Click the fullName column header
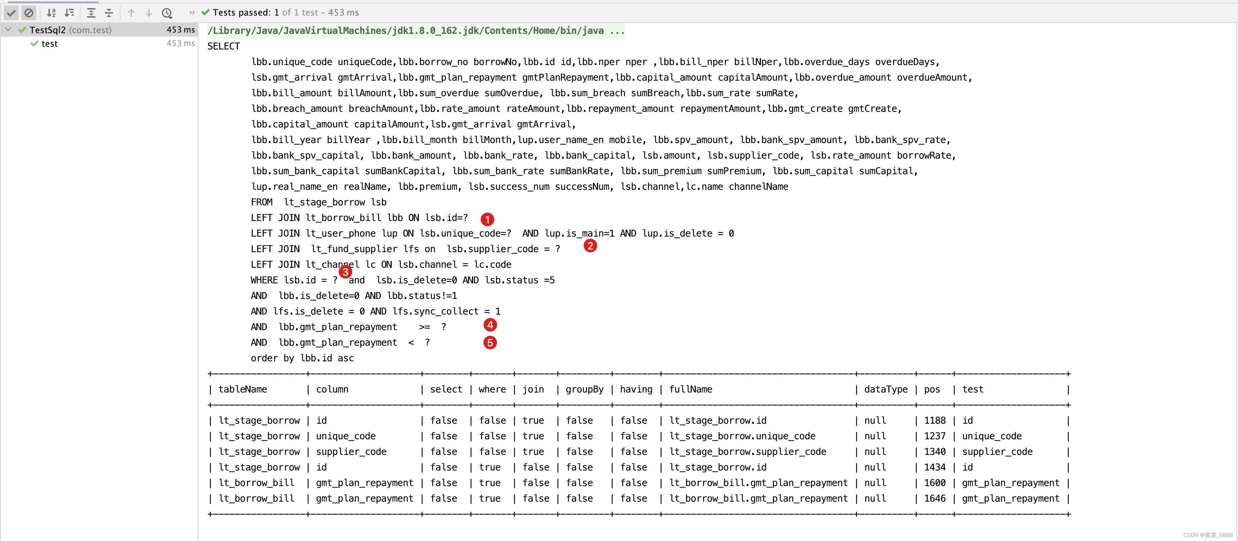Viewport: 1238px width, 541px height. (x=691, y=389)
